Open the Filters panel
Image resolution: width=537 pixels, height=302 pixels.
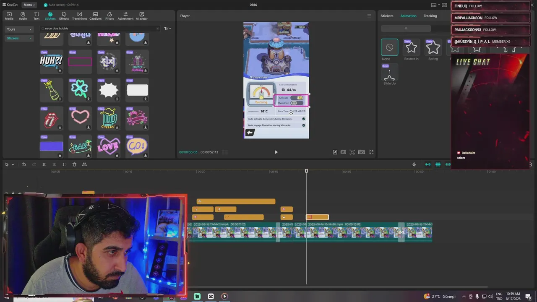tap(109, 16)
